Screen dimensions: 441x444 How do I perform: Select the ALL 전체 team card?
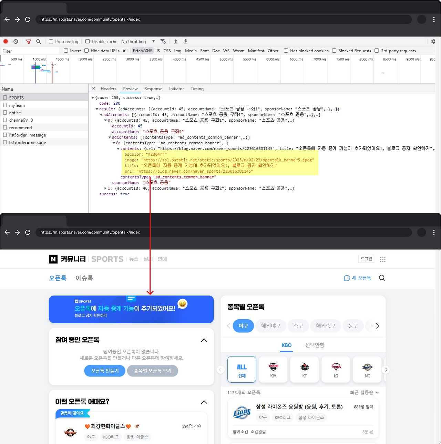click(242, 369)
